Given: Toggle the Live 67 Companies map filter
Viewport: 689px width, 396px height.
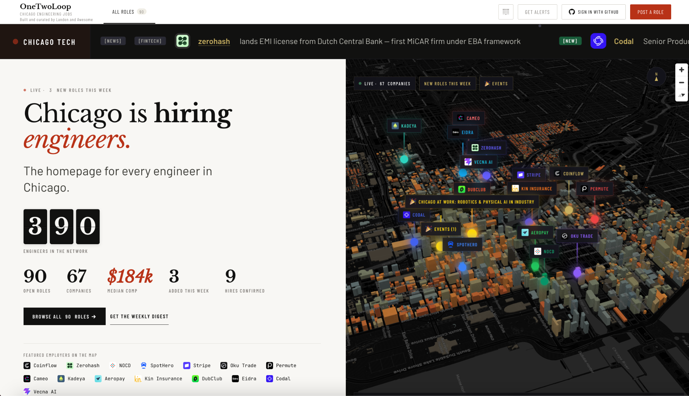Looking at the screenshot, I should pos(385,84).
